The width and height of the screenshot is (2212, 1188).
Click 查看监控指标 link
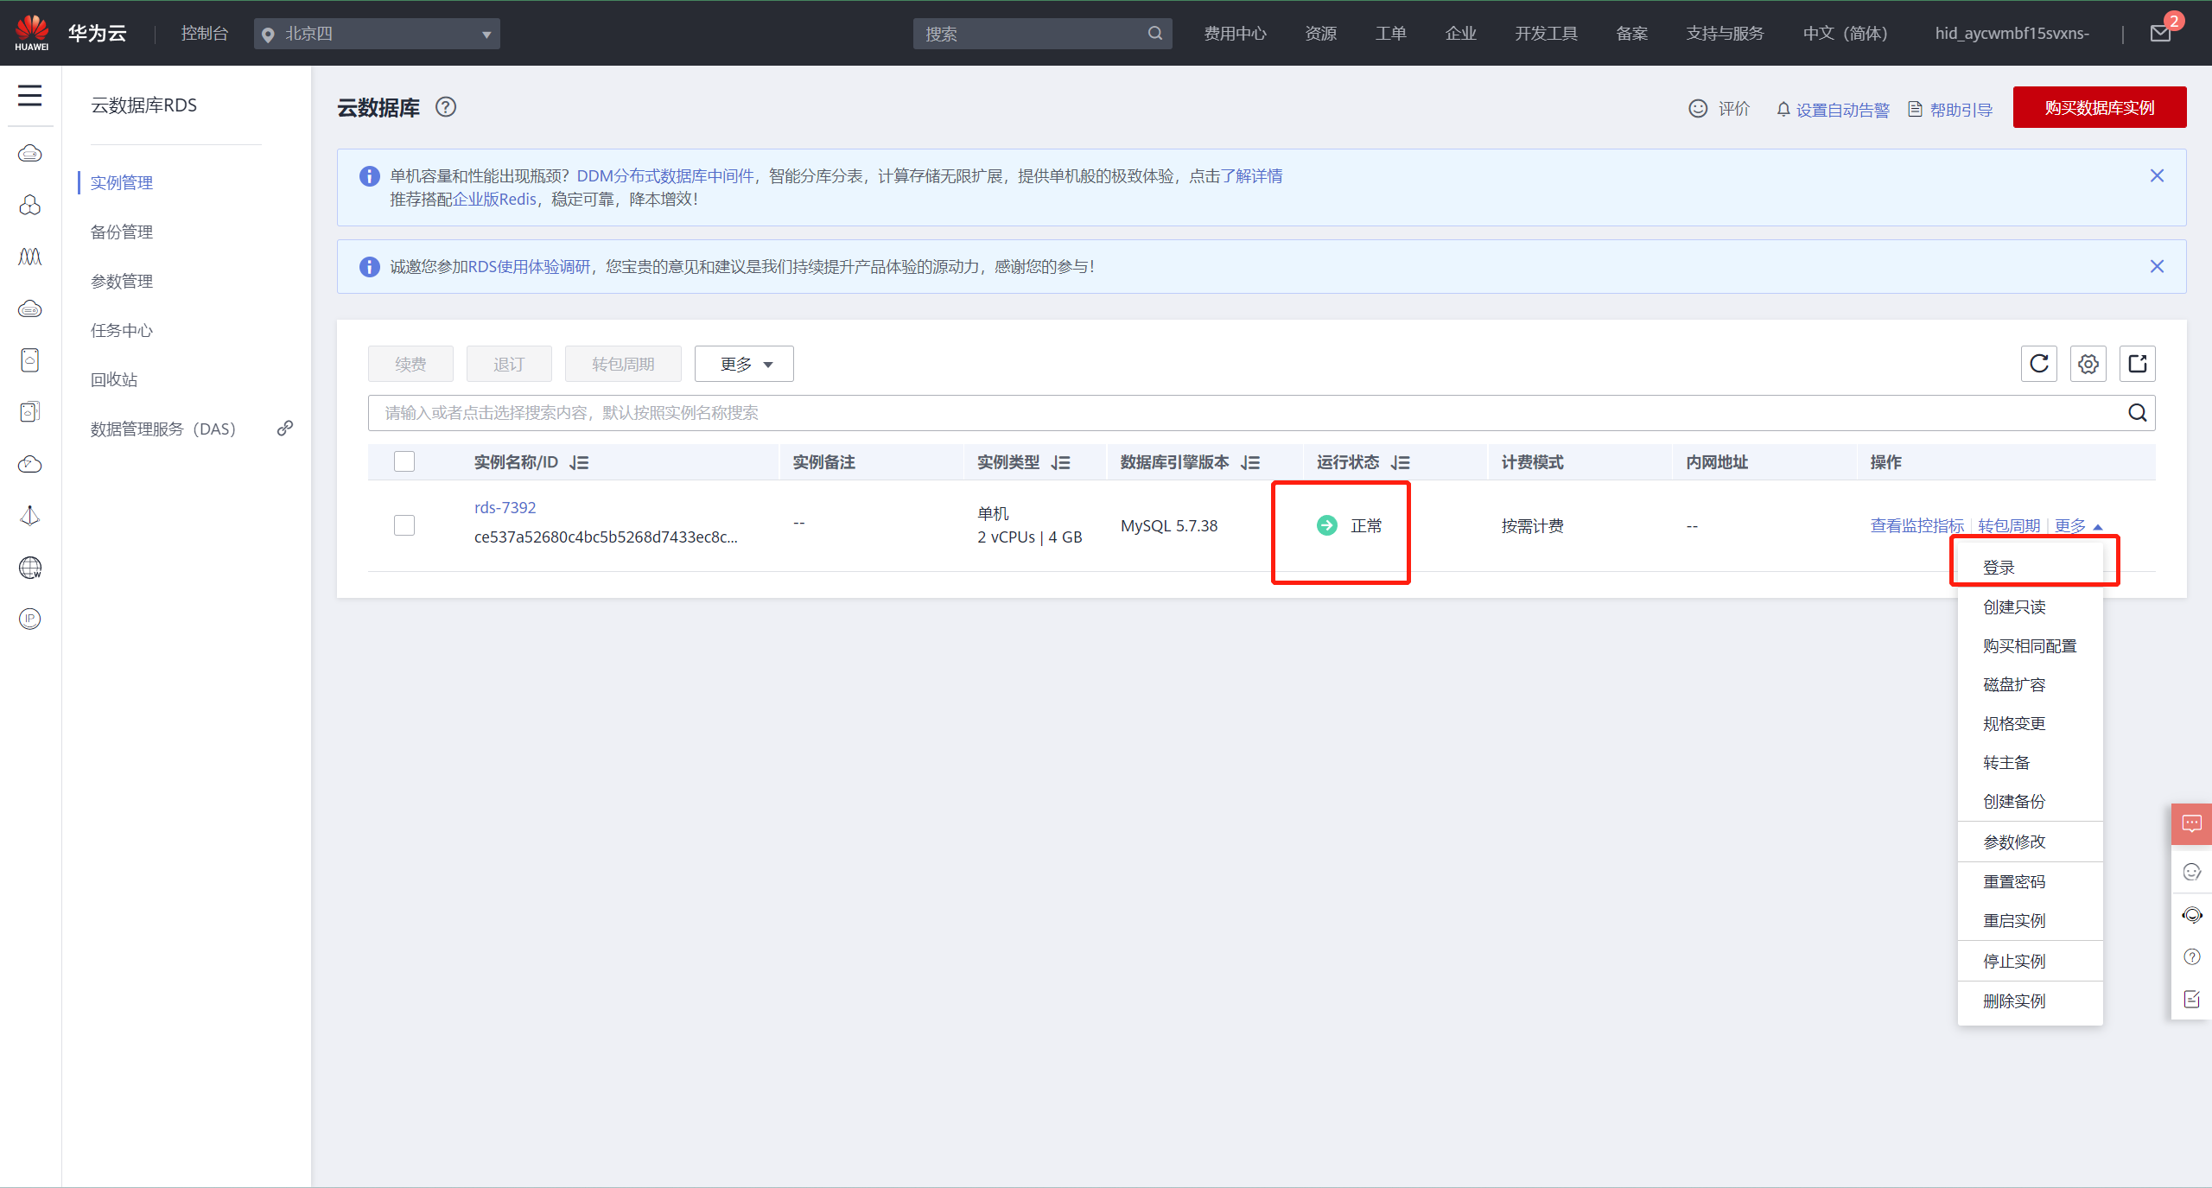1916,525
